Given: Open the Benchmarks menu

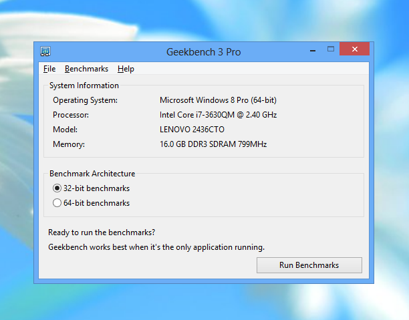Looking at the screenshot, I should 86,69.
